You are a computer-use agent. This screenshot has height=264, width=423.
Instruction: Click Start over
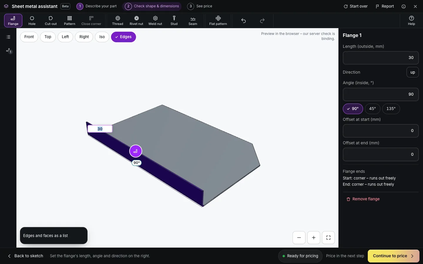tap(356, 6)
